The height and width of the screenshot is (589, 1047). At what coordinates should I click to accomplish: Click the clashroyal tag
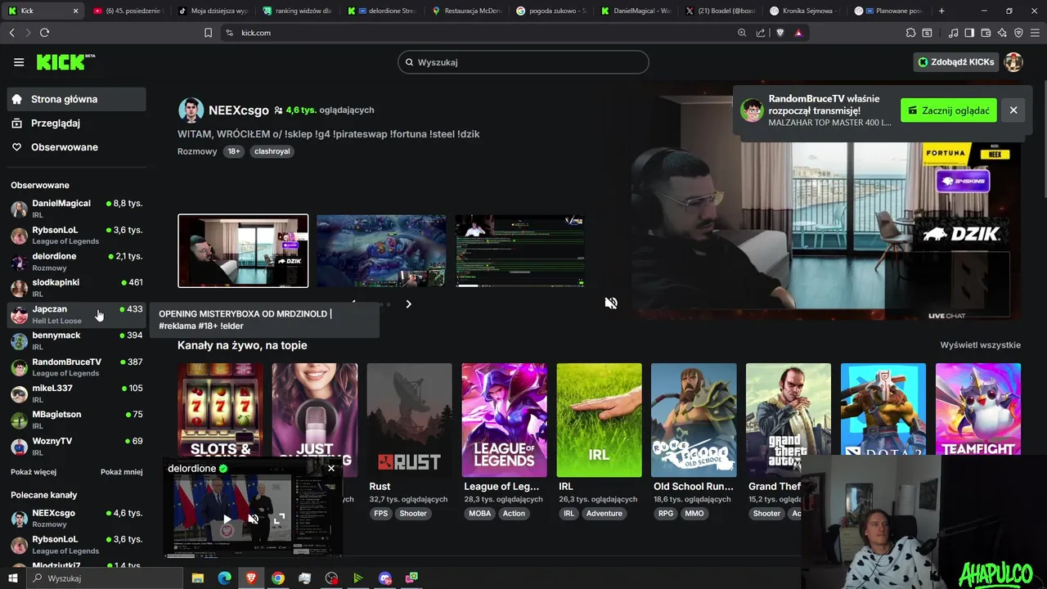click(x=272, y=151)
